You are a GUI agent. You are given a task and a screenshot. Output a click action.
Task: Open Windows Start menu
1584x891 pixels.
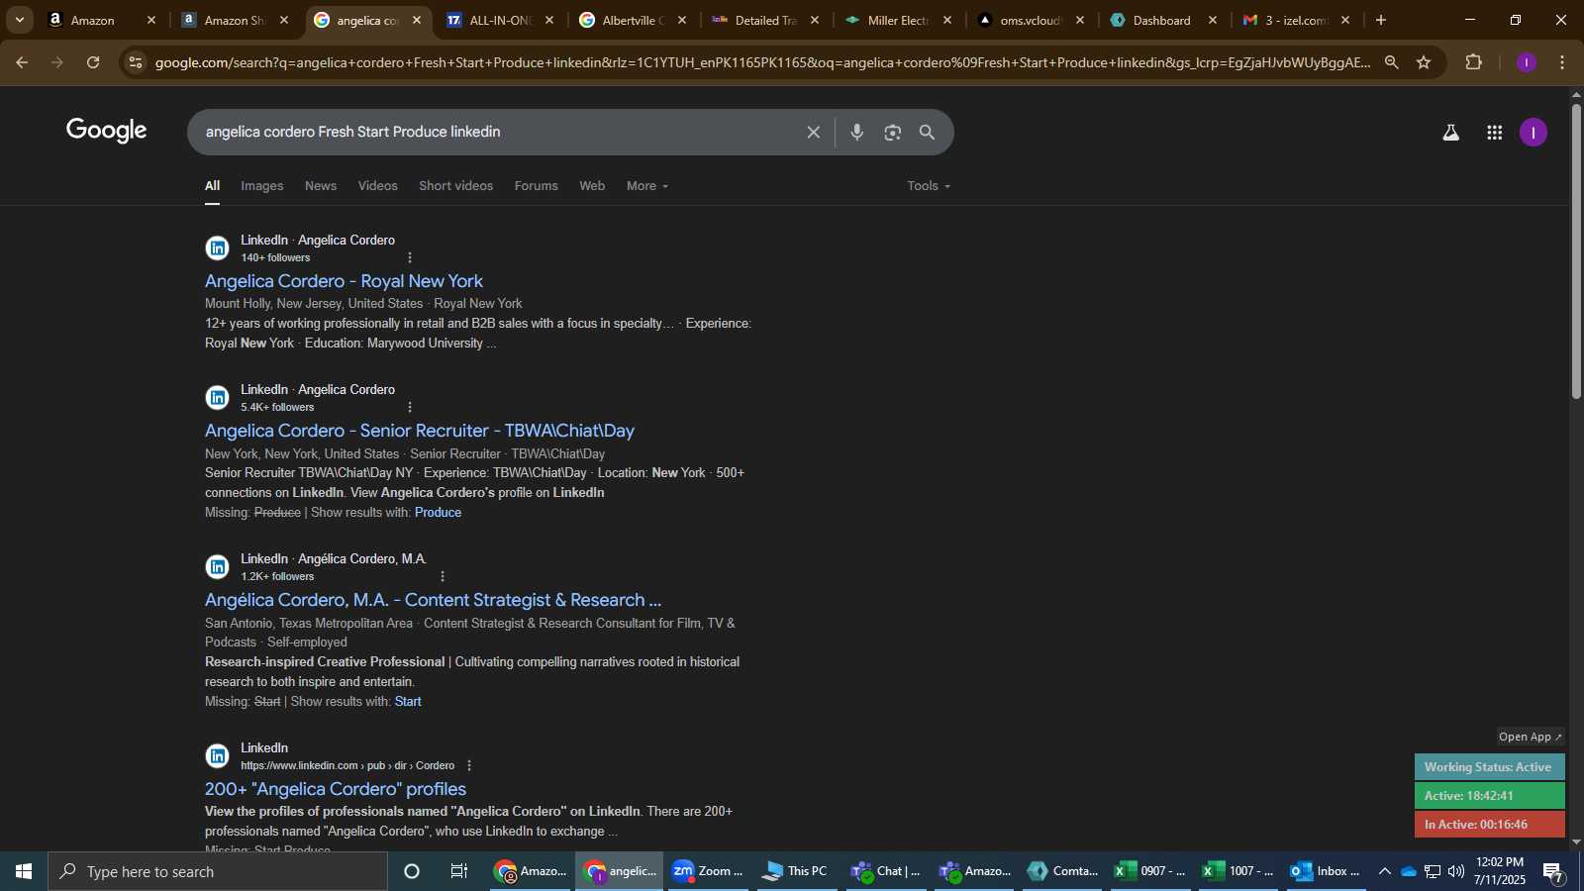(x=24, y=871)
